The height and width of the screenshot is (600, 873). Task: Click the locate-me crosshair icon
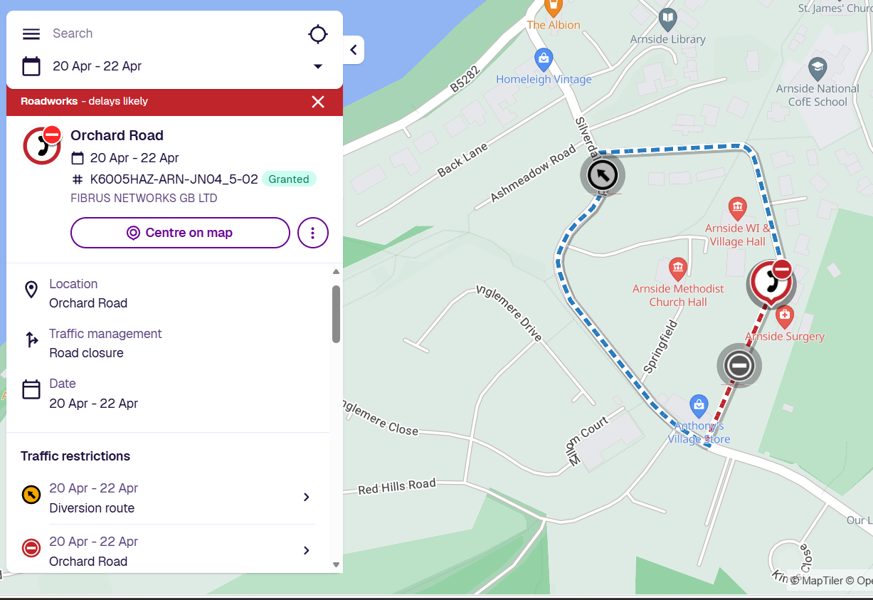point(317,33)
